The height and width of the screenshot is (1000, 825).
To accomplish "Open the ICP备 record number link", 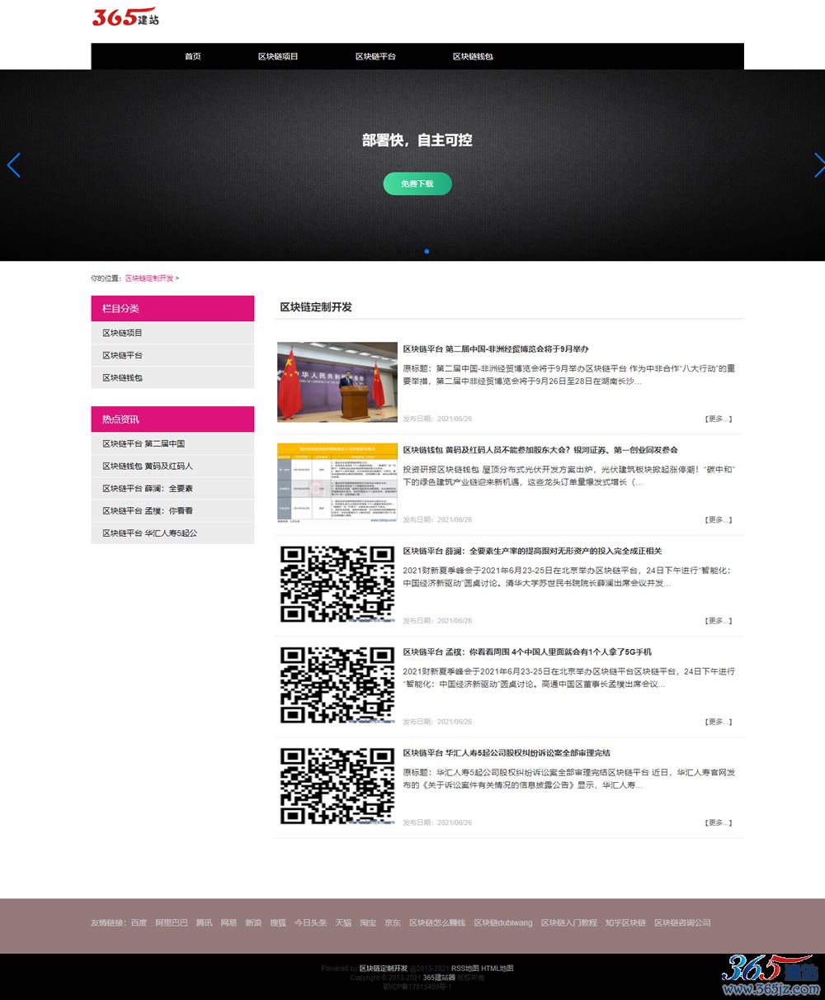I will 417,986.
